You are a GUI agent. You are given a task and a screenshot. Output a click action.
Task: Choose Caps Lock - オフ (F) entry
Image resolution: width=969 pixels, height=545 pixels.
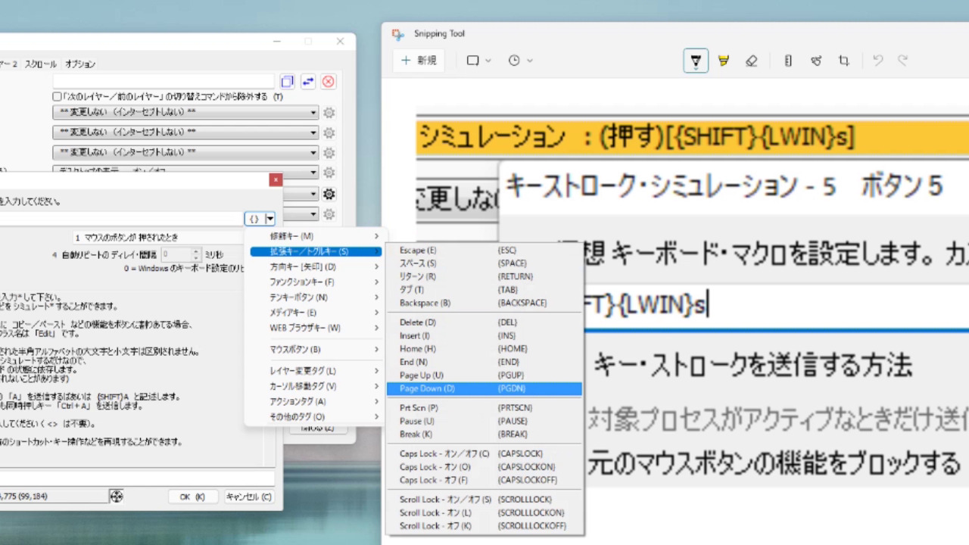(484, 480)
